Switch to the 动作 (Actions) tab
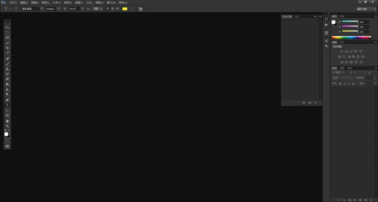 (297, 17)
